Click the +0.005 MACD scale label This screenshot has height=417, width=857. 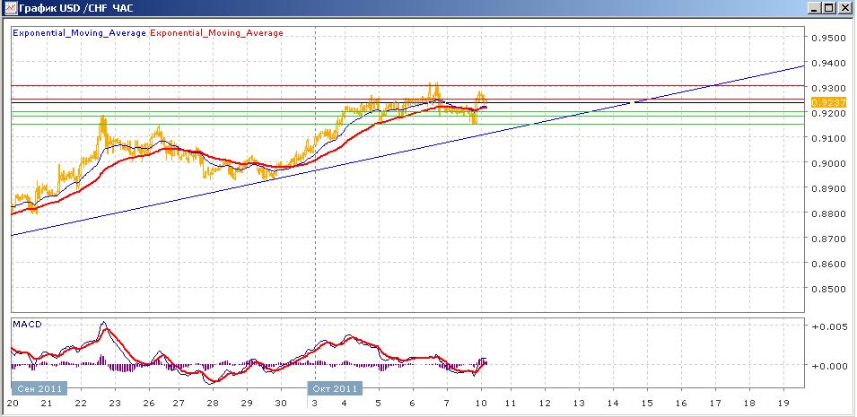[x=829, y=326]
